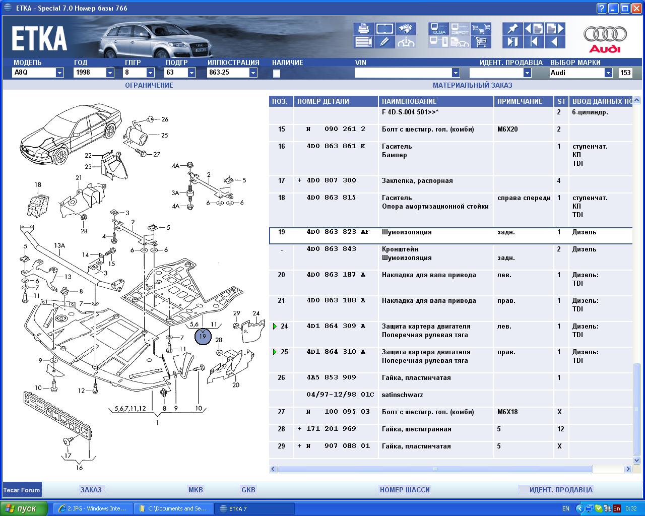645x516 pixels.
Task: Click the pushpin icon
Action: click(x=512, y=29)
